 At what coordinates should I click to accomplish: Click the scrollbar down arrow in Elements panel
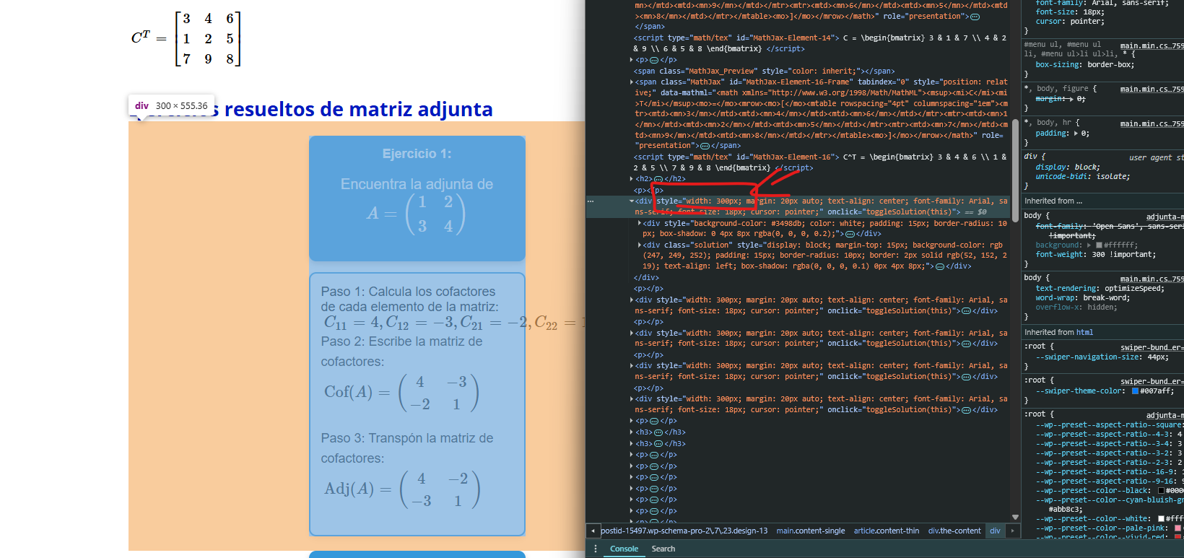1015,517
